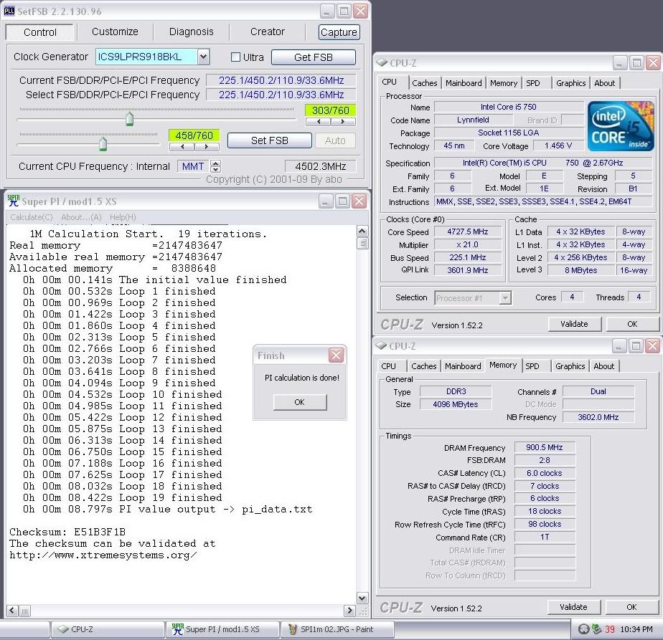
Task: Decrease the 458/760 value with left arrow
Action: pos(182,147)
